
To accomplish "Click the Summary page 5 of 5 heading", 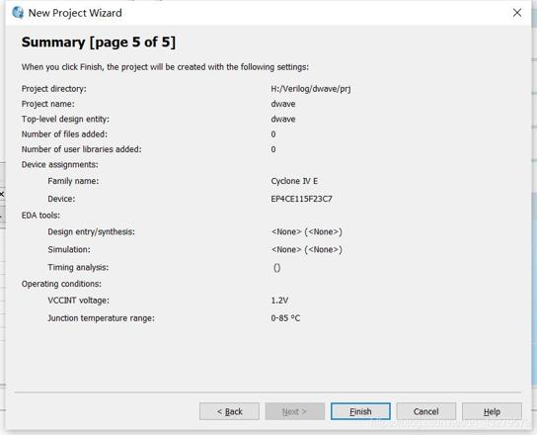I will tap(99, 43).
